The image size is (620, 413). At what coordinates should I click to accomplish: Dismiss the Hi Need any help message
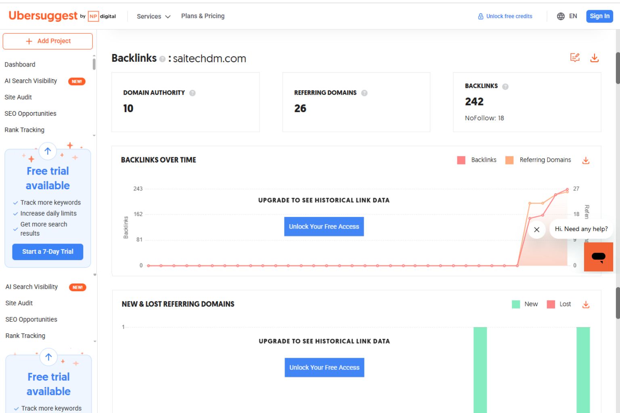tap(537, 229)
